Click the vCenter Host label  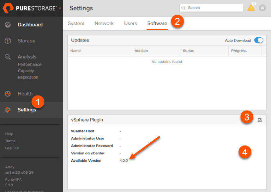[x=83, y=131]
